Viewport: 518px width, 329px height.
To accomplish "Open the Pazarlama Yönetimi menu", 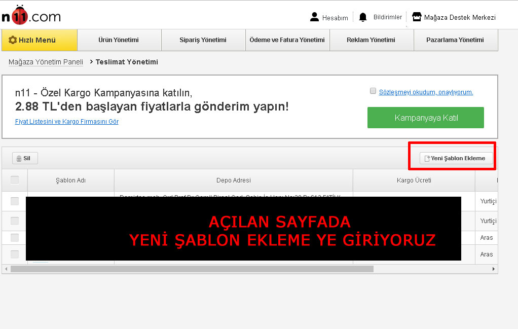I will point(455,40).
